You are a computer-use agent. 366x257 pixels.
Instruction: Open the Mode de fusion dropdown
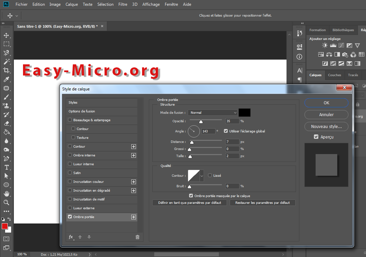pyautogui.click(x=213, y=113)
